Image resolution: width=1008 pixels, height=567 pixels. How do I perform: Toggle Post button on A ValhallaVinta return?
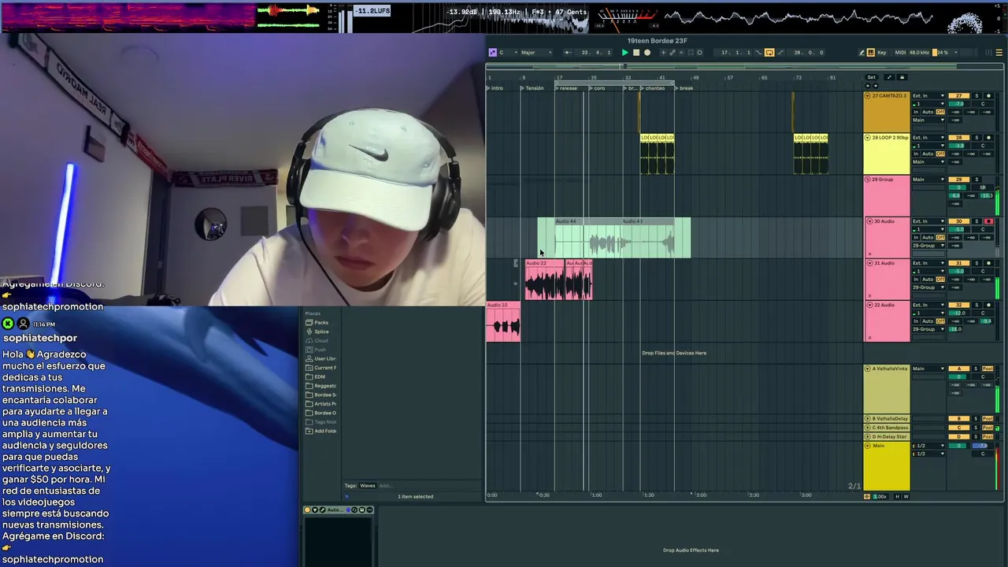[988, 369]
